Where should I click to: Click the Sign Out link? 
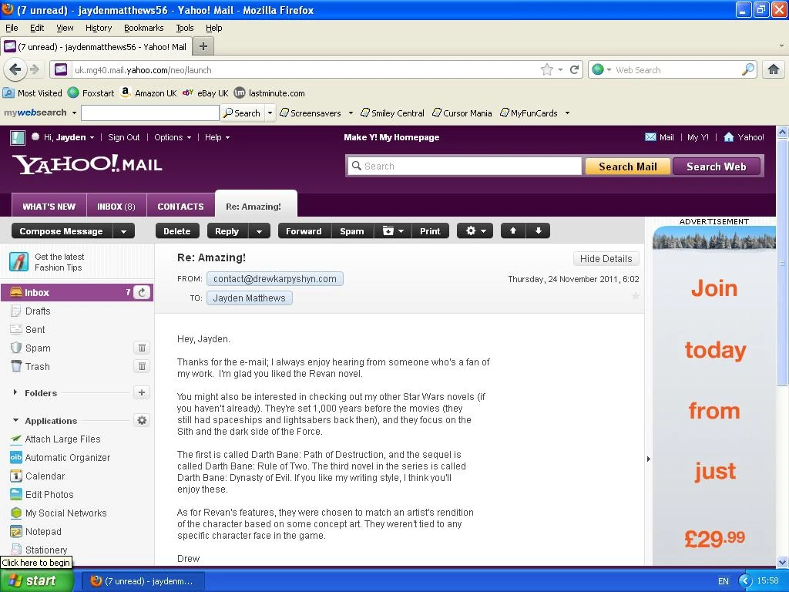(124, 137)
